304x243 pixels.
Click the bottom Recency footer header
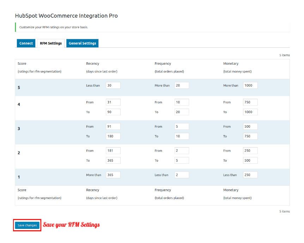(x=93, y=190)
